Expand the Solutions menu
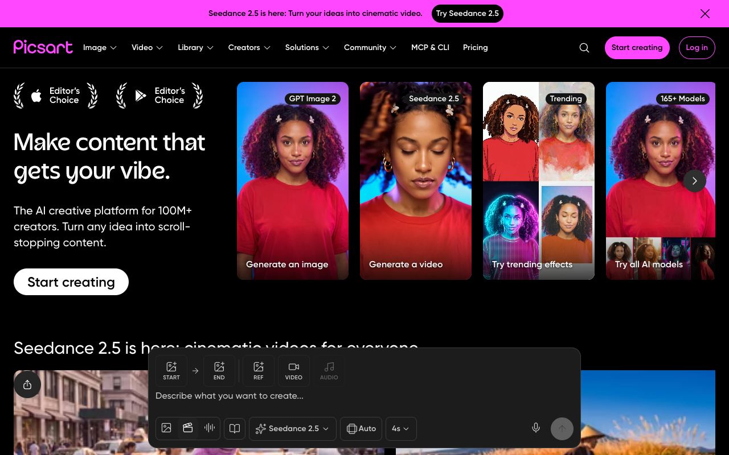 308,48
